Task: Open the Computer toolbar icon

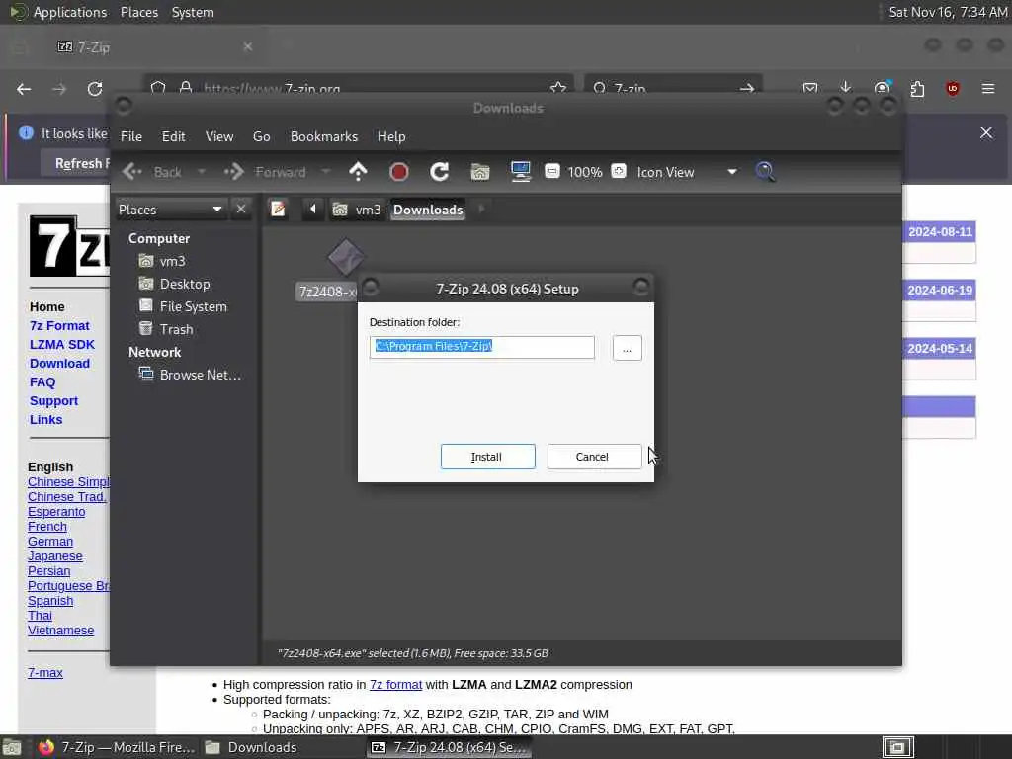Action: [x=520, y=172]
